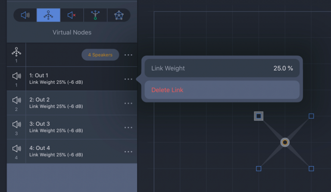Click speaker icon for Out 3
This screenshot has height=192, width=331.
16,124
